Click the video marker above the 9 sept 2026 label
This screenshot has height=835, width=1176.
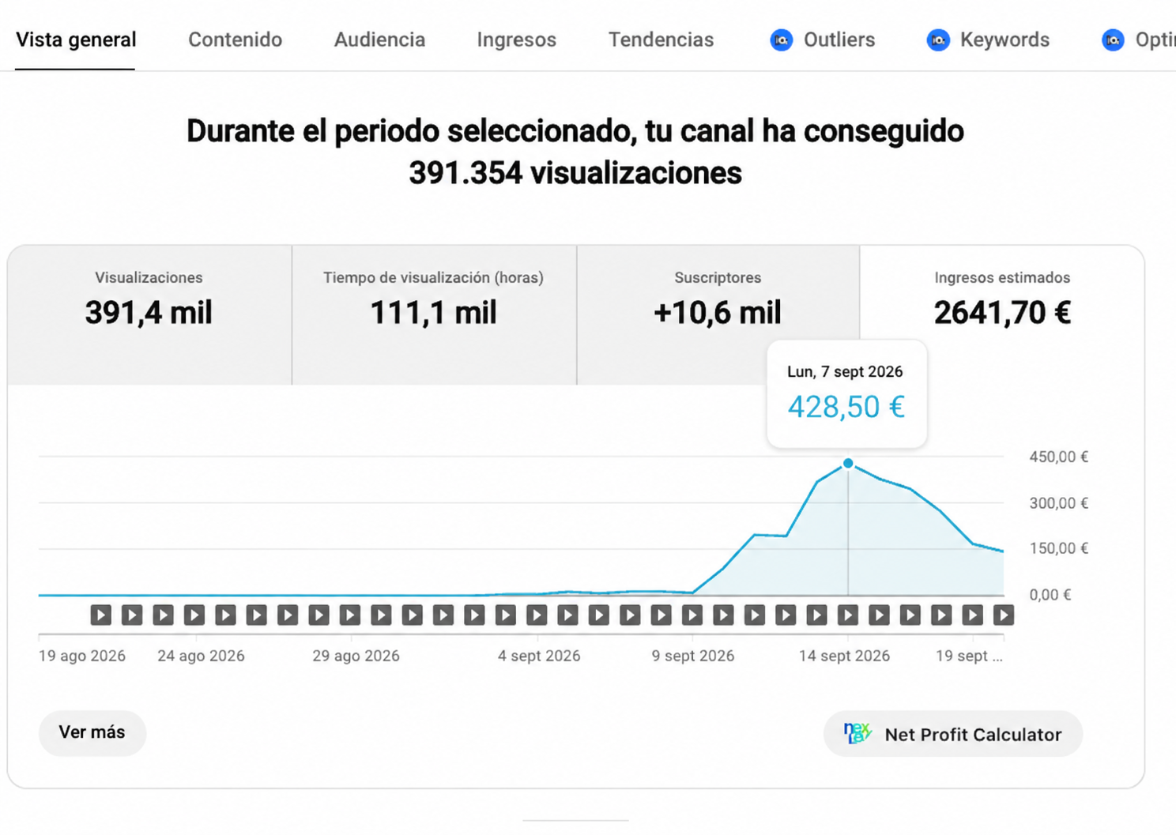coord(692,615)
